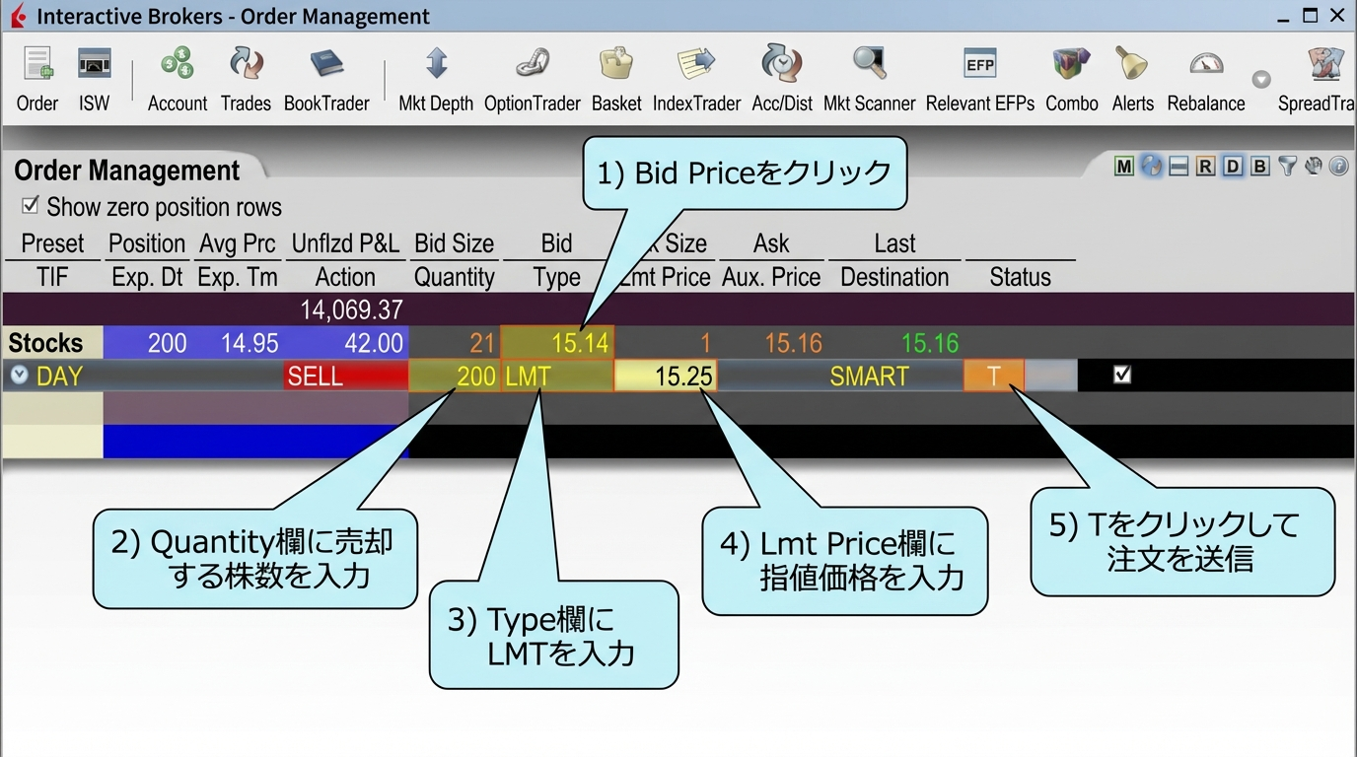Click the DAY time-in-force cell
1357x757 pixels.
tap(59, 376)
